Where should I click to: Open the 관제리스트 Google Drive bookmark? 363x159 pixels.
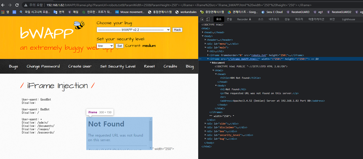(x=243, y=12)
